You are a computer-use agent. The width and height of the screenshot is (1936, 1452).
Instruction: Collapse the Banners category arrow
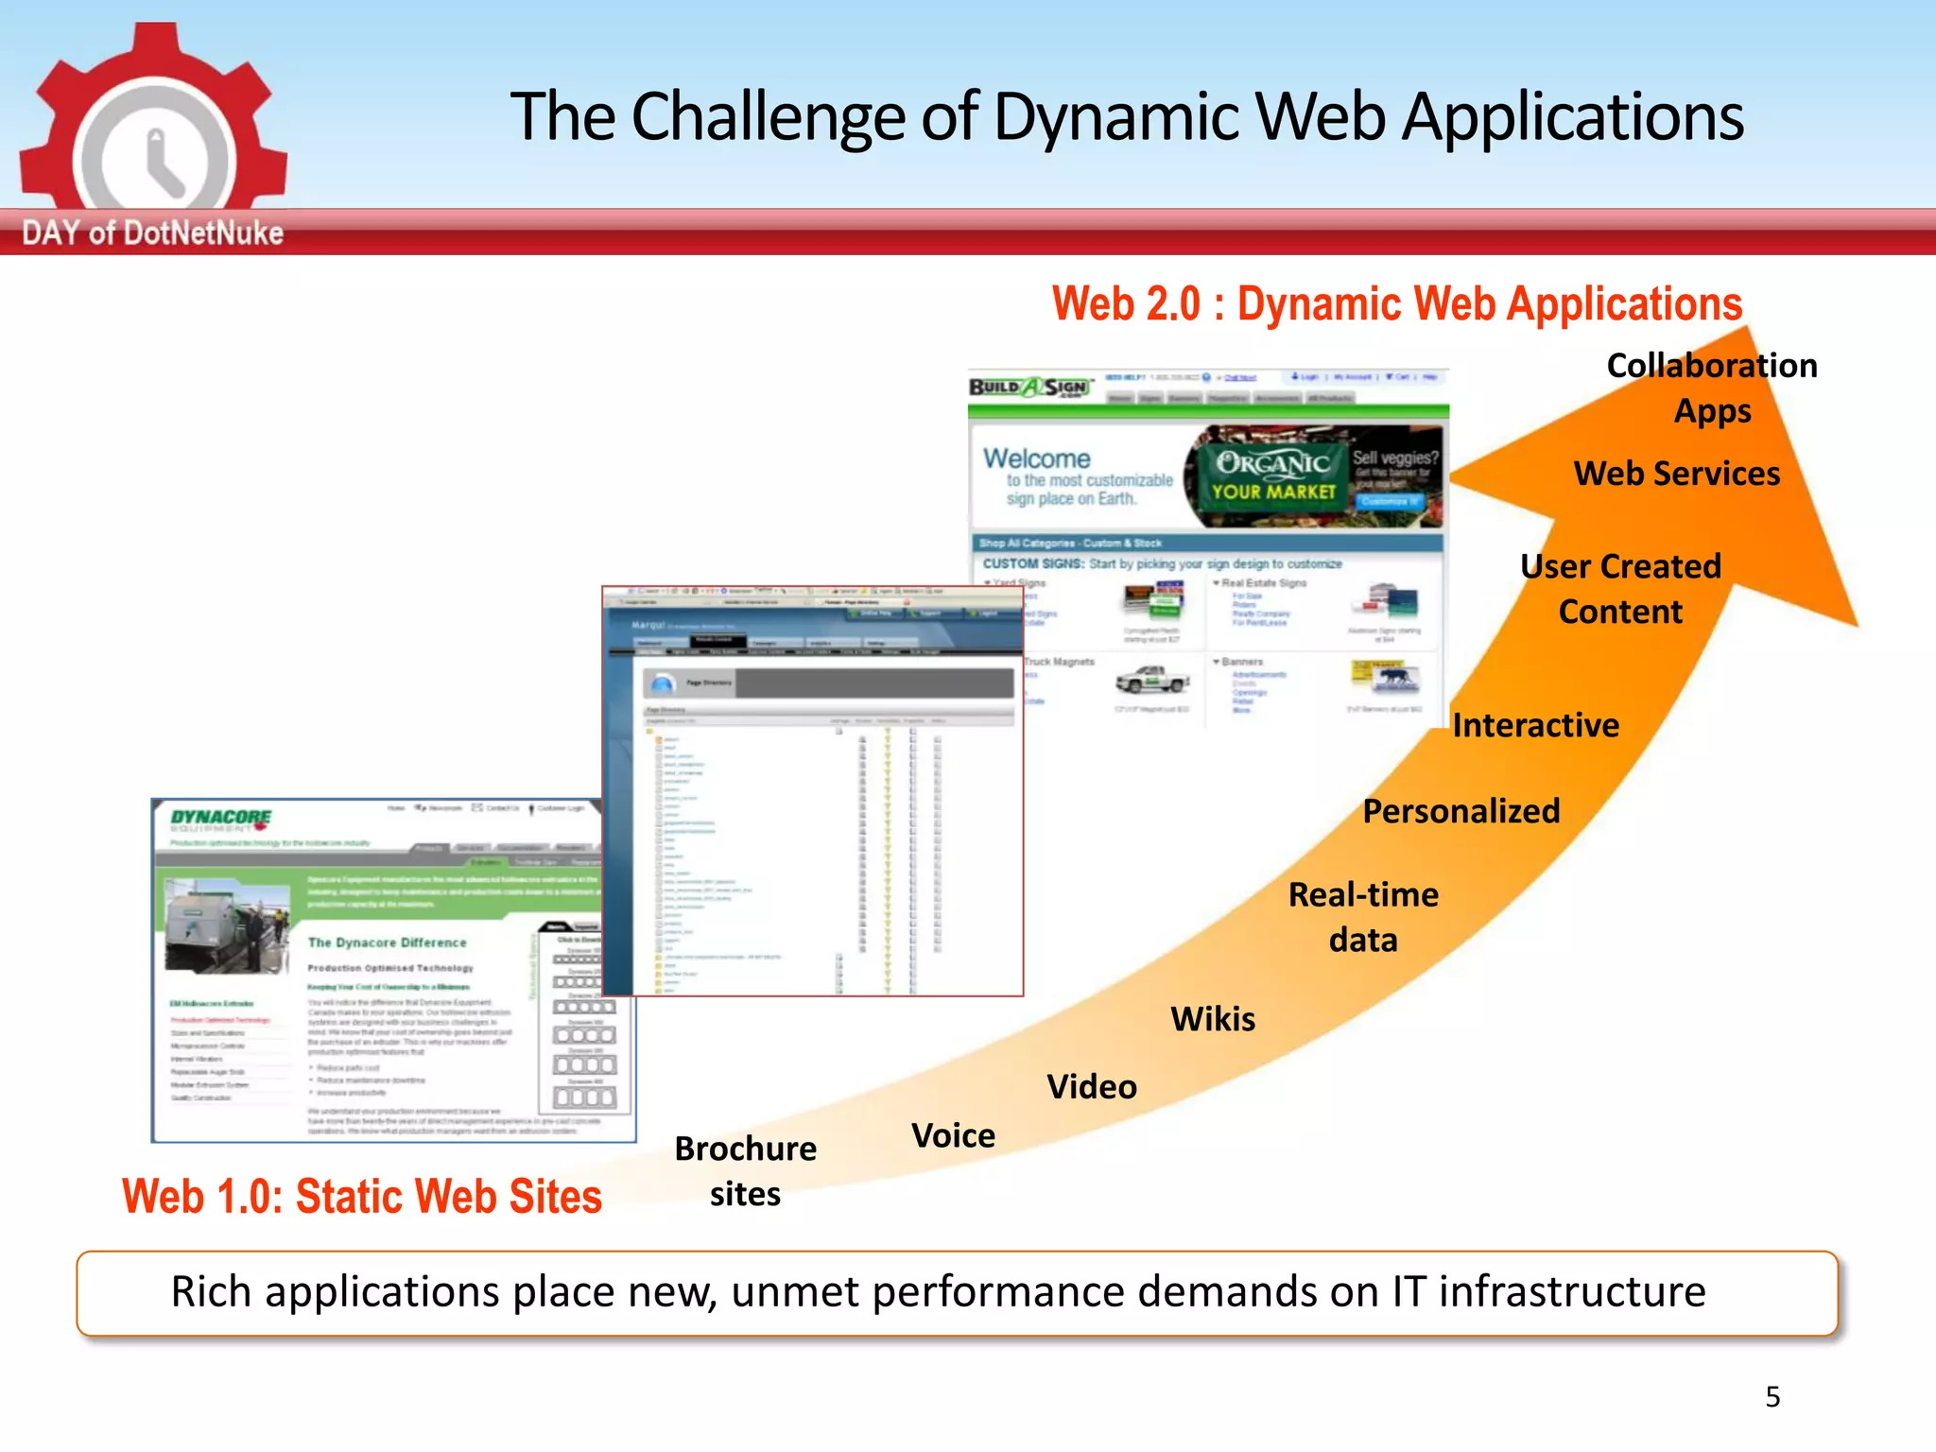(x=1218, y=662)
